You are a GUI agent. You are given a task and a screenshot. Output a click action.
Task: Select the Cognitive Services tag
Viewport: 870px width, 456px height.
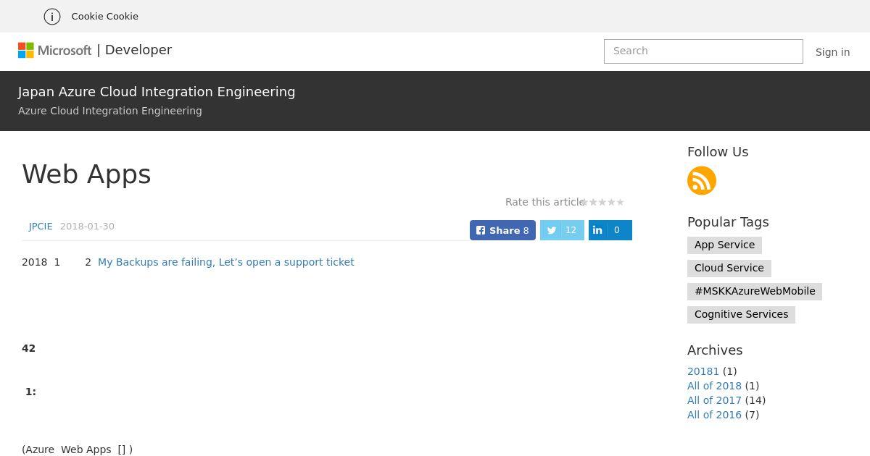coord(741,315)
